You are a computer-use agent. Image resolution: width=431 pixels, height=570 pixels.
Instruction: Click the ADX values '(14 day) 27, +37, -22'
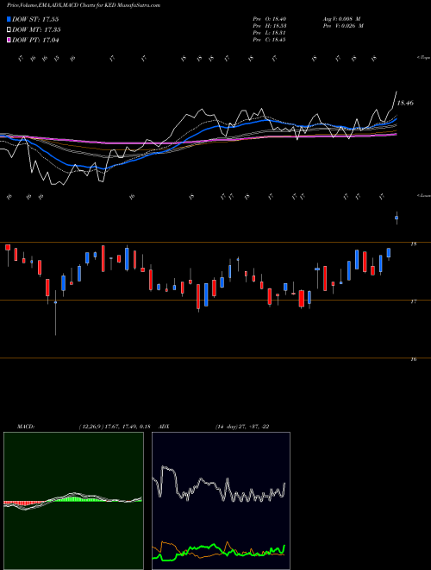(242, 427)
